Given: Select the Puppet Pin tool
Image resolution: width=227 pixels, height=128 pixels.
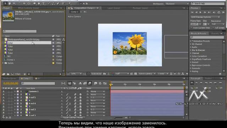Looking at the screenshot, I should tap(70, 4).
